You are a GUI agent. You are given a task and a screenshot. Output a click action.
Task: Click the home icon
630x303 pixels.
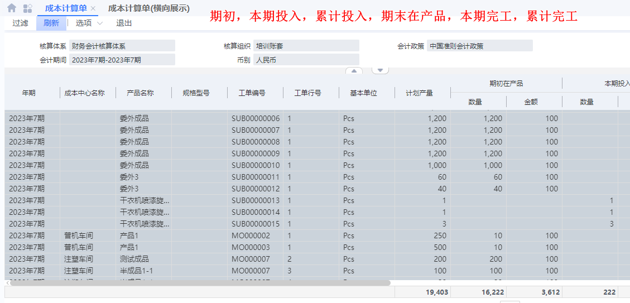click(x=12, y=8)
